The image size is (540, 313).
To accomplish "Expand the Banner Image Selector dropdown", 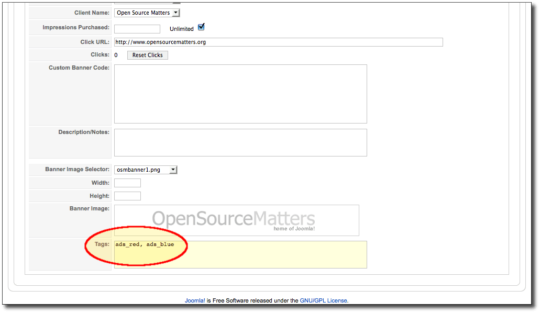I will click(146, 170).
